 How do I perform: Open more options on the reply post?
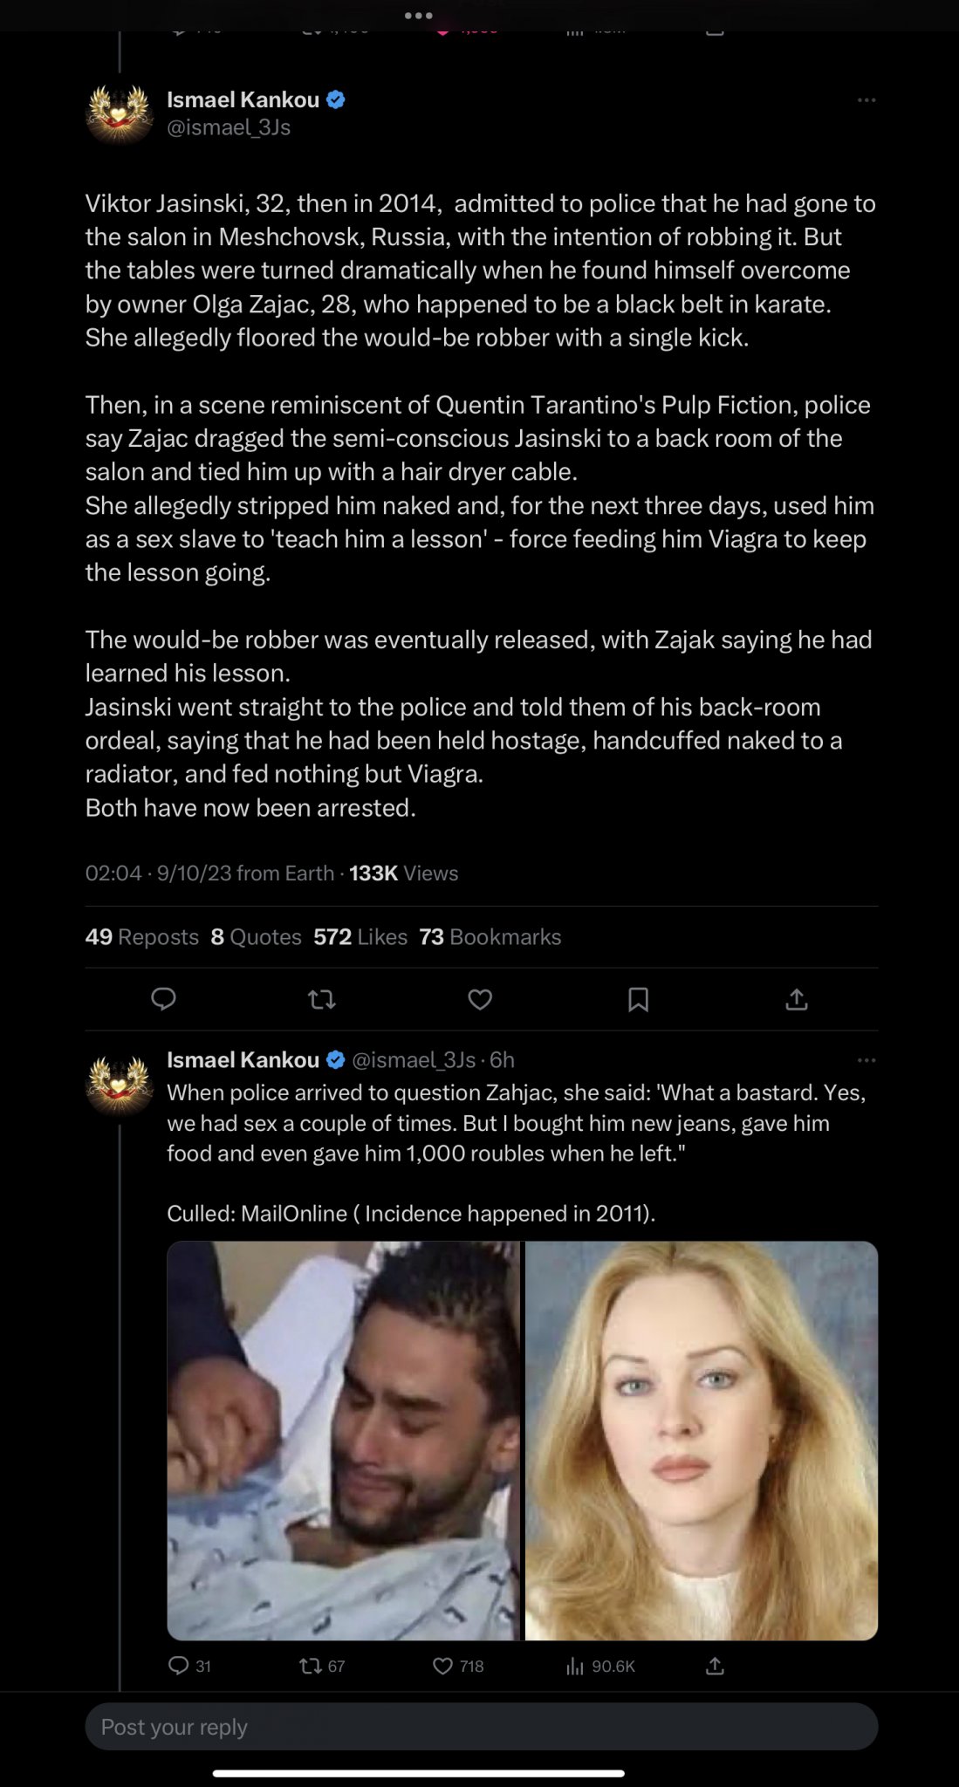click(x=866, y=1060)
